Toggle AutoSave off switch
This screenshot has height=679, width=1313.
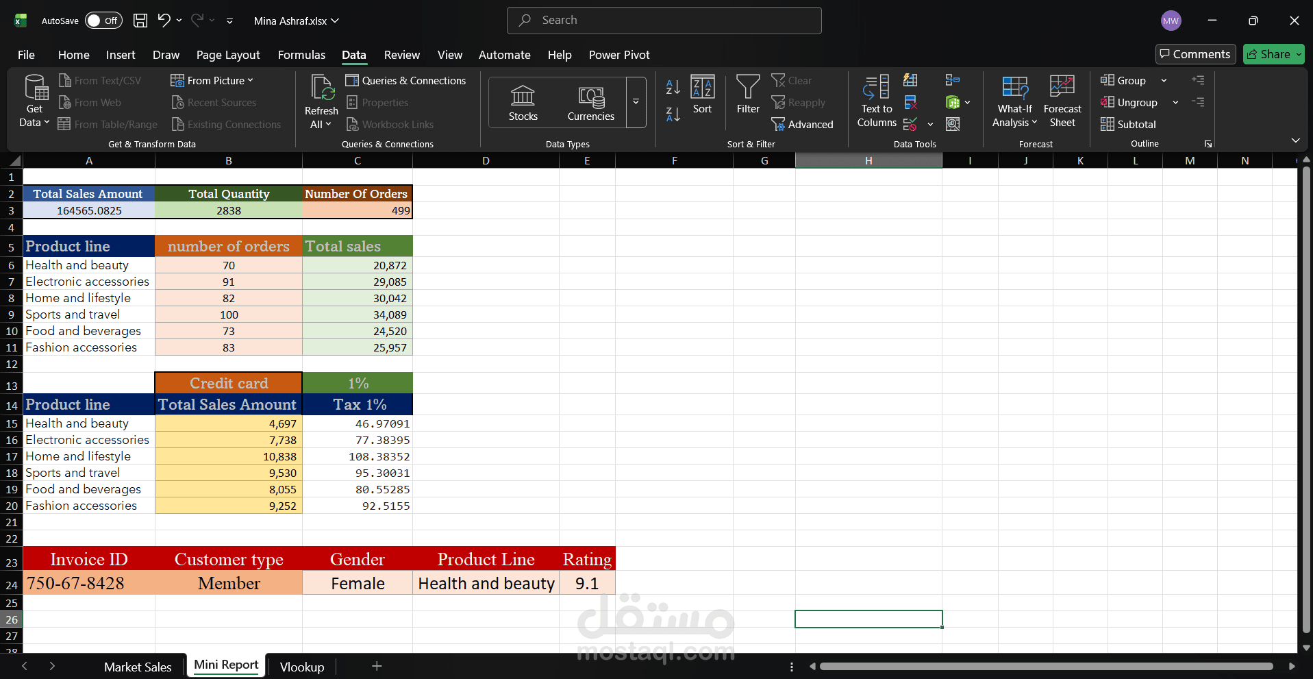coord(103,20)
